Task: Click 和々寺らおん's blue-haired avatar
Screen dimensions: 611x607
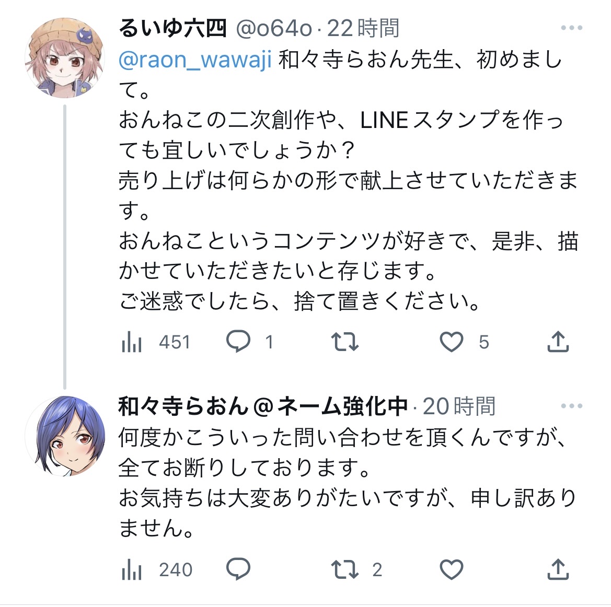Action: click(65, 436)
